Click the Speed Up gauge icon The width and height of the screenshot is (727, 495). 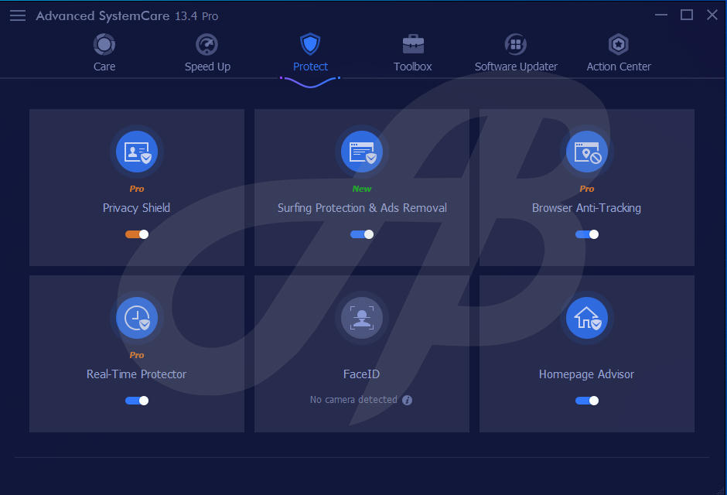click(206, 45)
